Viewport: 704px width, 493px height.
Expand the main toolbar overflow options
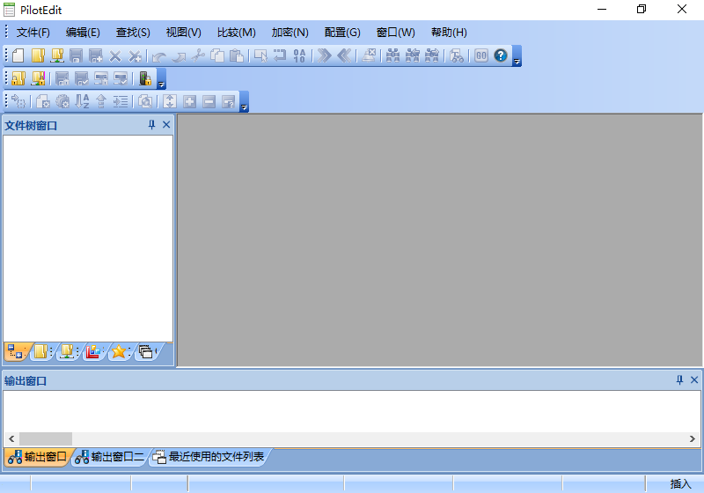pyautogui.click(x=517, y=55)
